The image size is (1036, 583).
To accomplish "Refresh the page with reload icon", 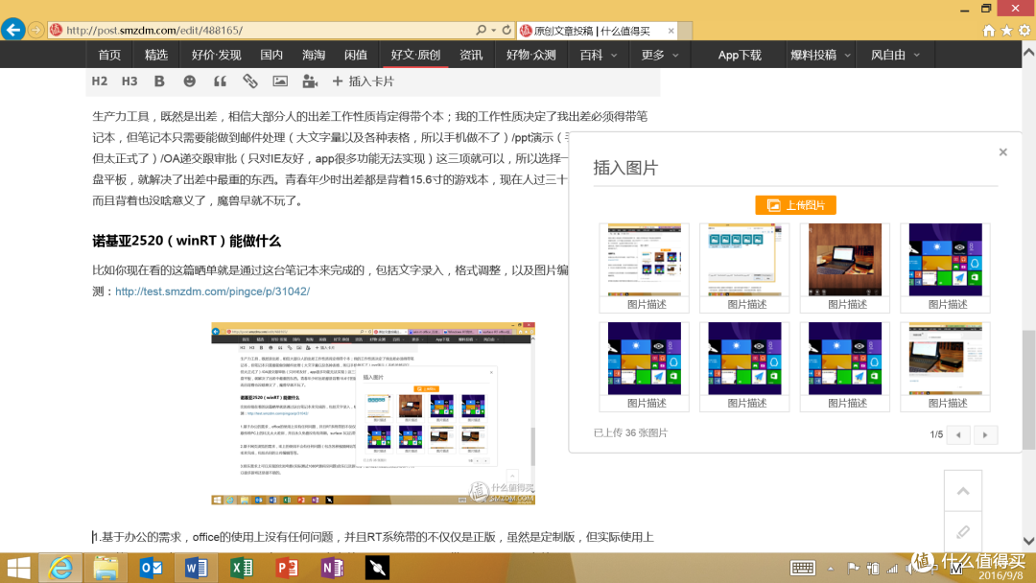I will [506, 30].
